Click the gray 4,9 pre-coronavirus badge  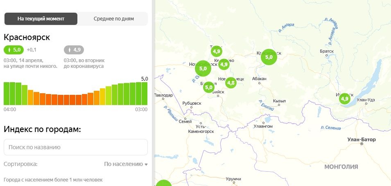[74, 50]
